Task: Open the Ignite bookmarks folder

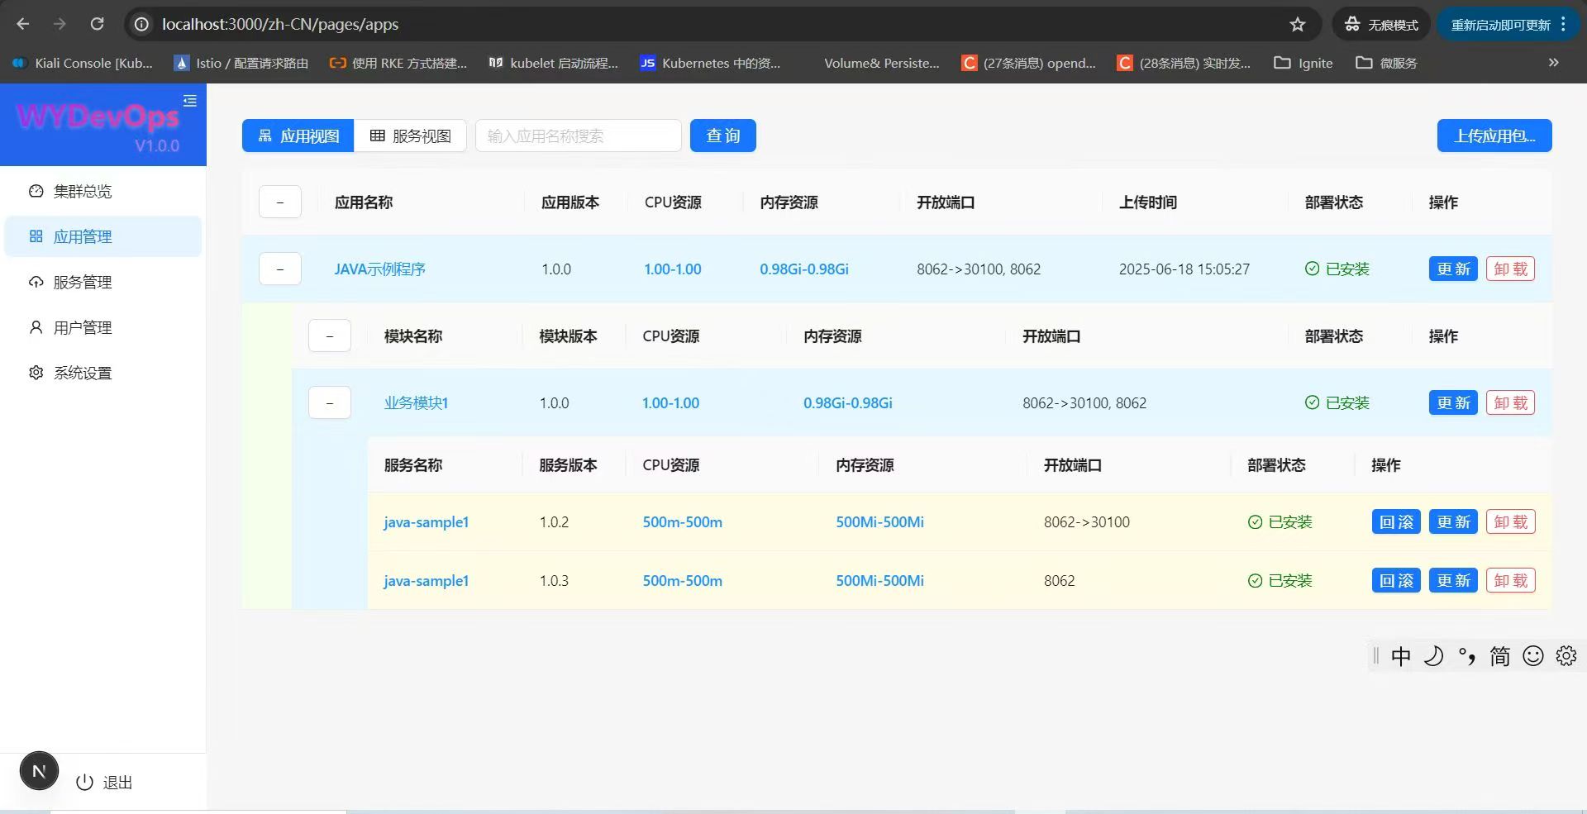Action: pos(1303,63)
